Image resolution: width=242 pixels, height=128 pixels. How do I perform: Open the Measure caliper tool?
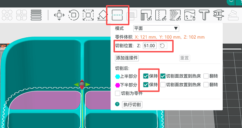point(219,15)
